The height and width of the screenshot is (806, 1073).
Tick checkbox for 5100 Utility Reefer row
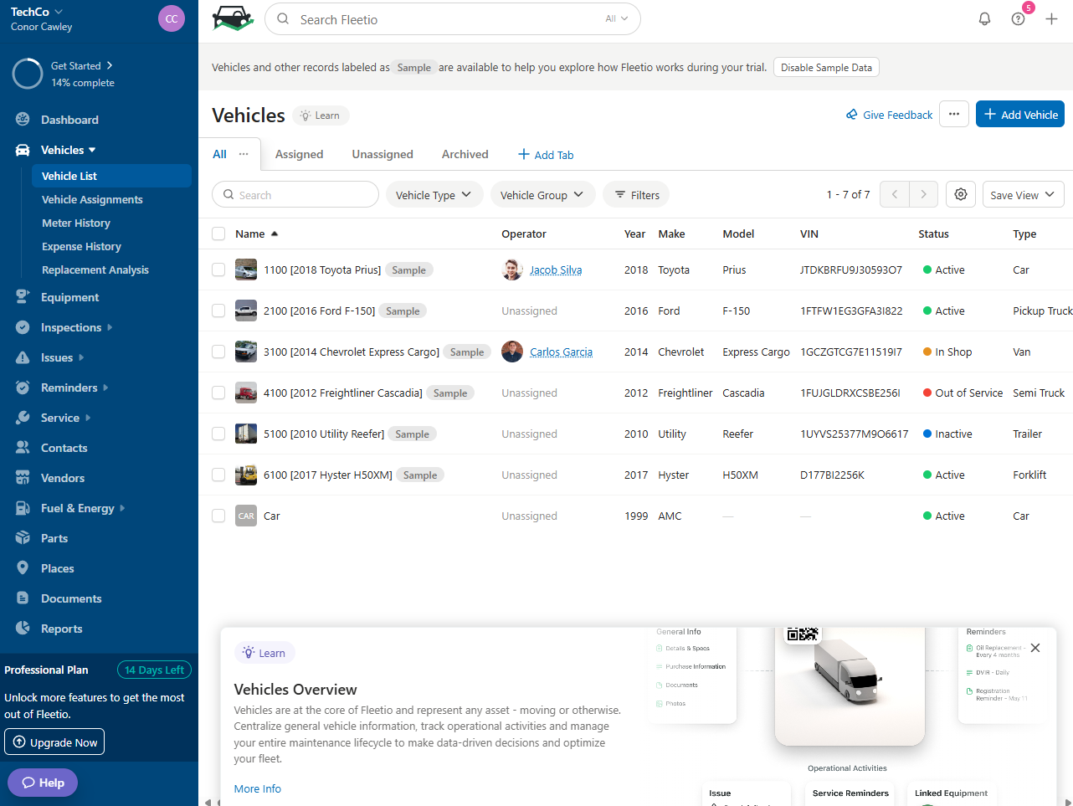[x=218, y=434]
